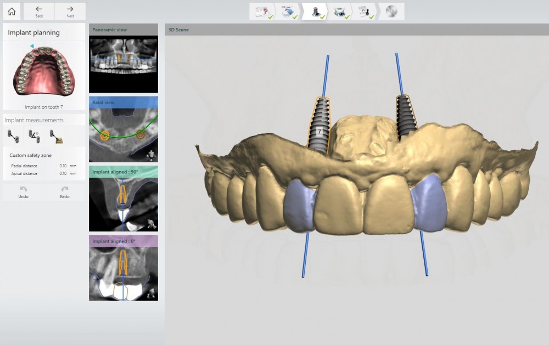
Task: Open the second workflow step with blue arrow
Action: click(x=288, y=12)
